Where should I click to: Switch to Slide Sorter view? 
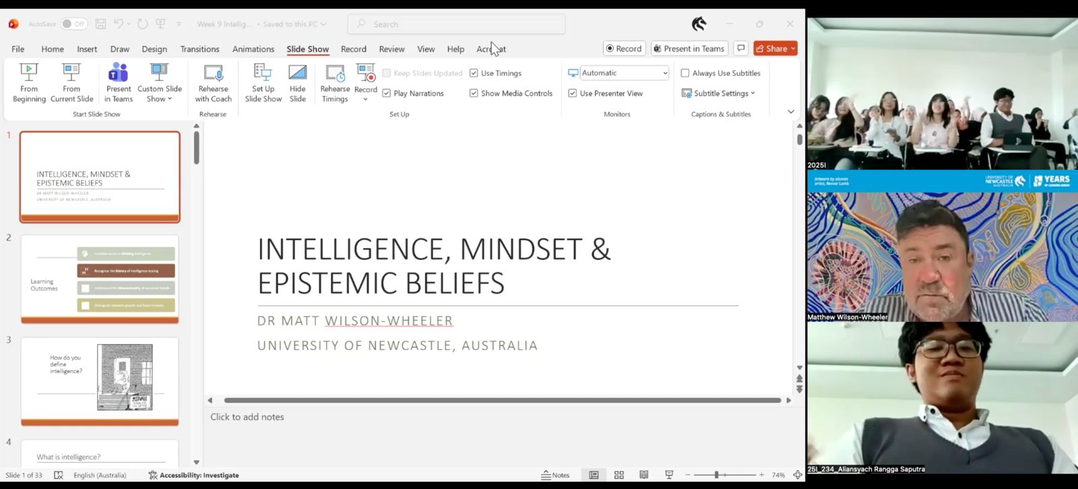[619, 475]
